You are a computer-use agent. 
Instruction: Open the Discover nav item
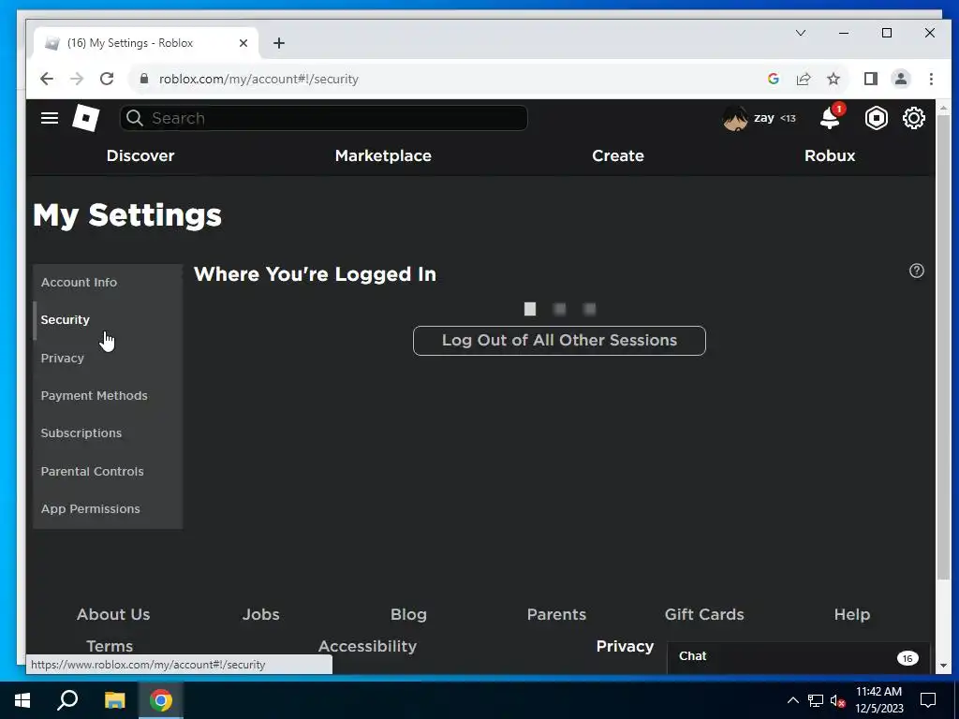coord(140,156)
